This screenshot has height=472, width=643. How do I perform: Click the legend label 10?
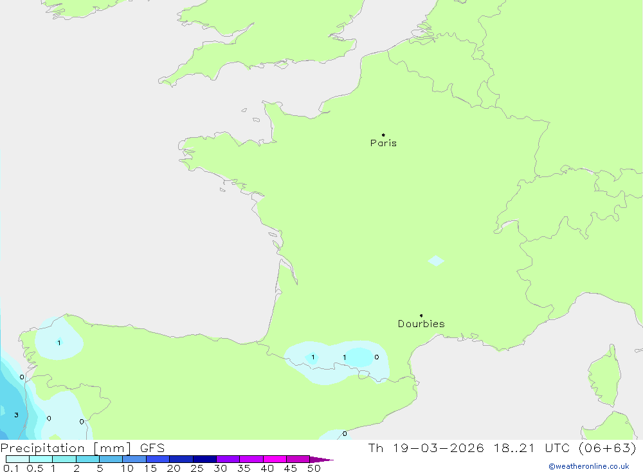tap(127, 468)
